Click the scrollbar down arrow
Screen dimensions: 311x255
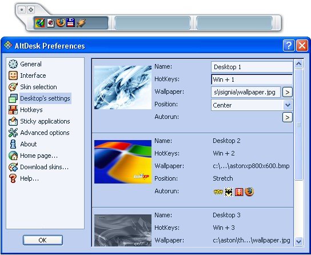298,241
